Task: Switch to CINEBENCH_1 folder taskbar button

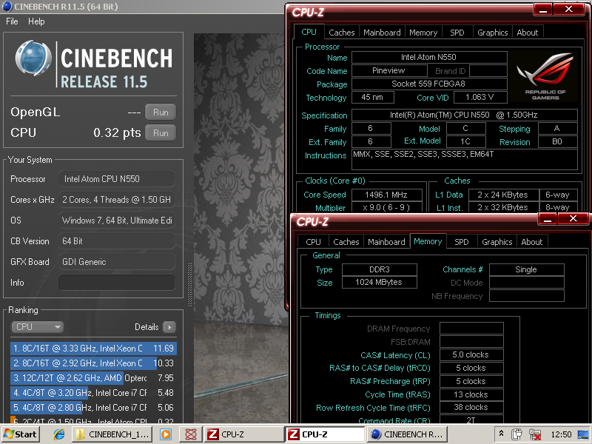Action: (113, 434)
